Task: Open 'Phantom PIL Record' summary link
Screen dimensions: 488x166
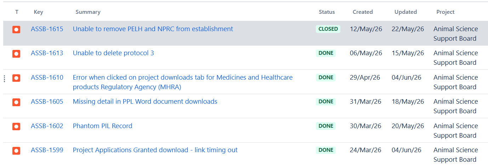Action: [x=102, y=126]
